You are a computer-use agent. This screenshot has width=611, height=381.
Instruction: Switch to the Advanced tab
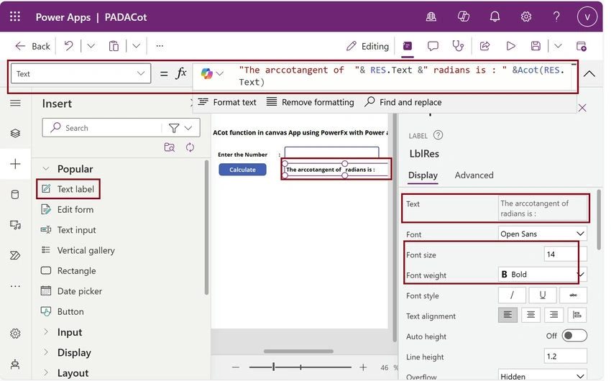click(x=474, y=175)
